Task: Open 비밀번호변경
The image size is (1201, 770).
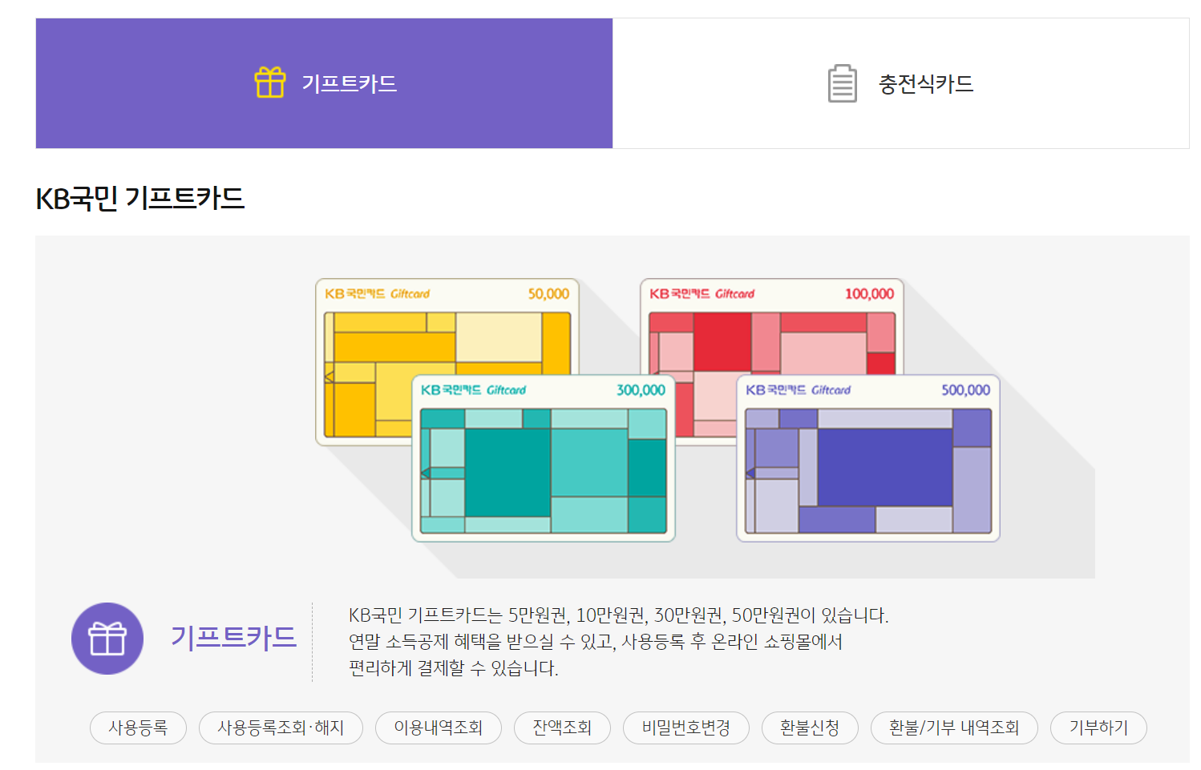Action: (686, 728)
